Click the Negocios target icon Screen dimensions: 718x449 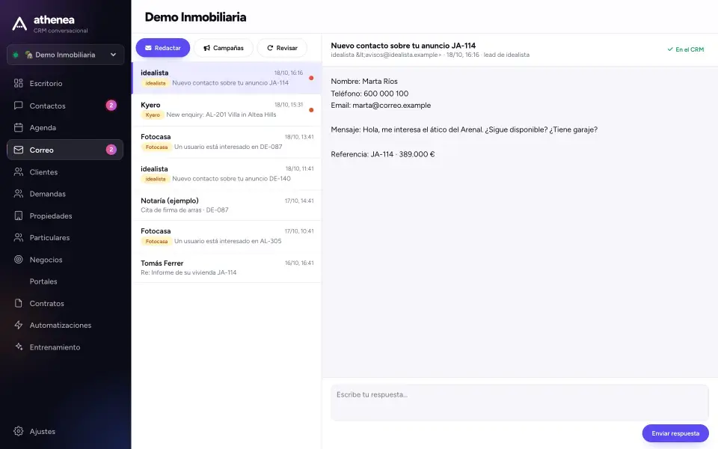(18, 260)
